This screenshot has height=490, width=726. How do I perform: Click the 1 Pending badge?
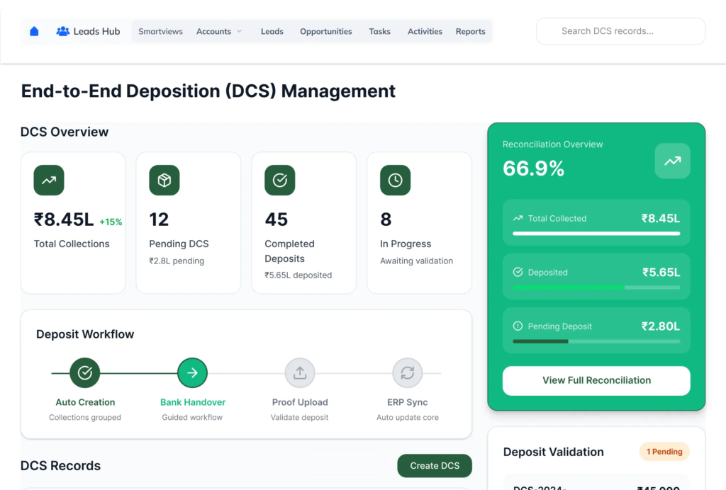click(x=664, y=452)
